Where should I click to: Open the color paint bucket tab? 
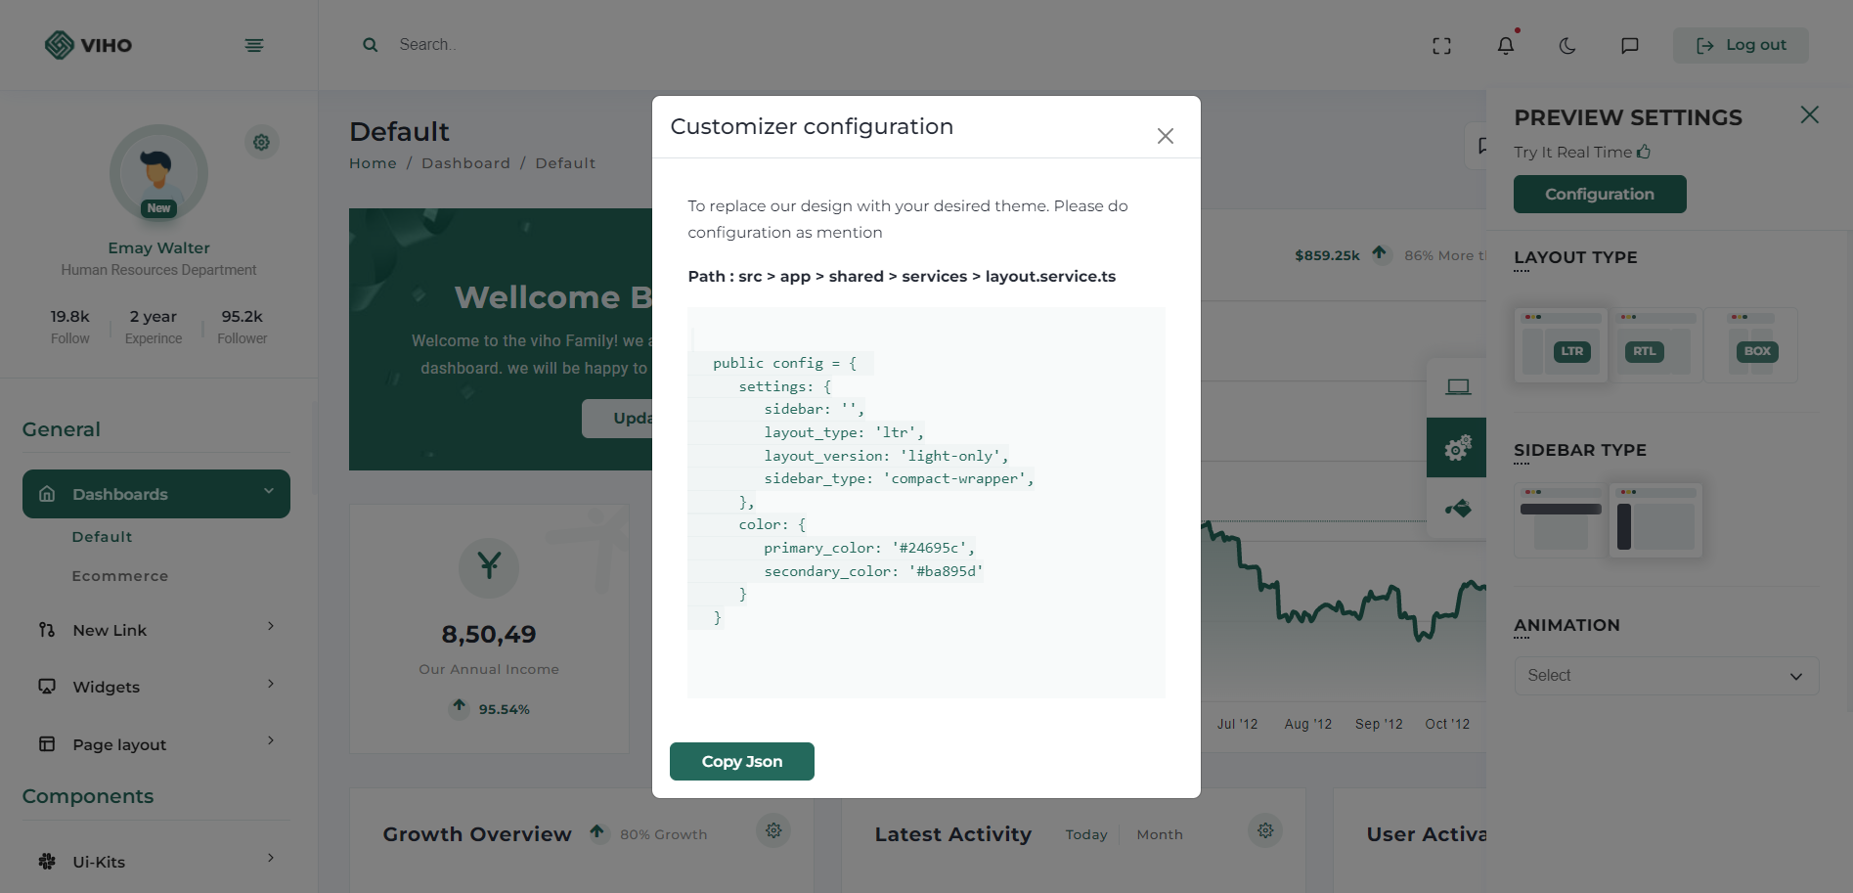coord(1457,509)
